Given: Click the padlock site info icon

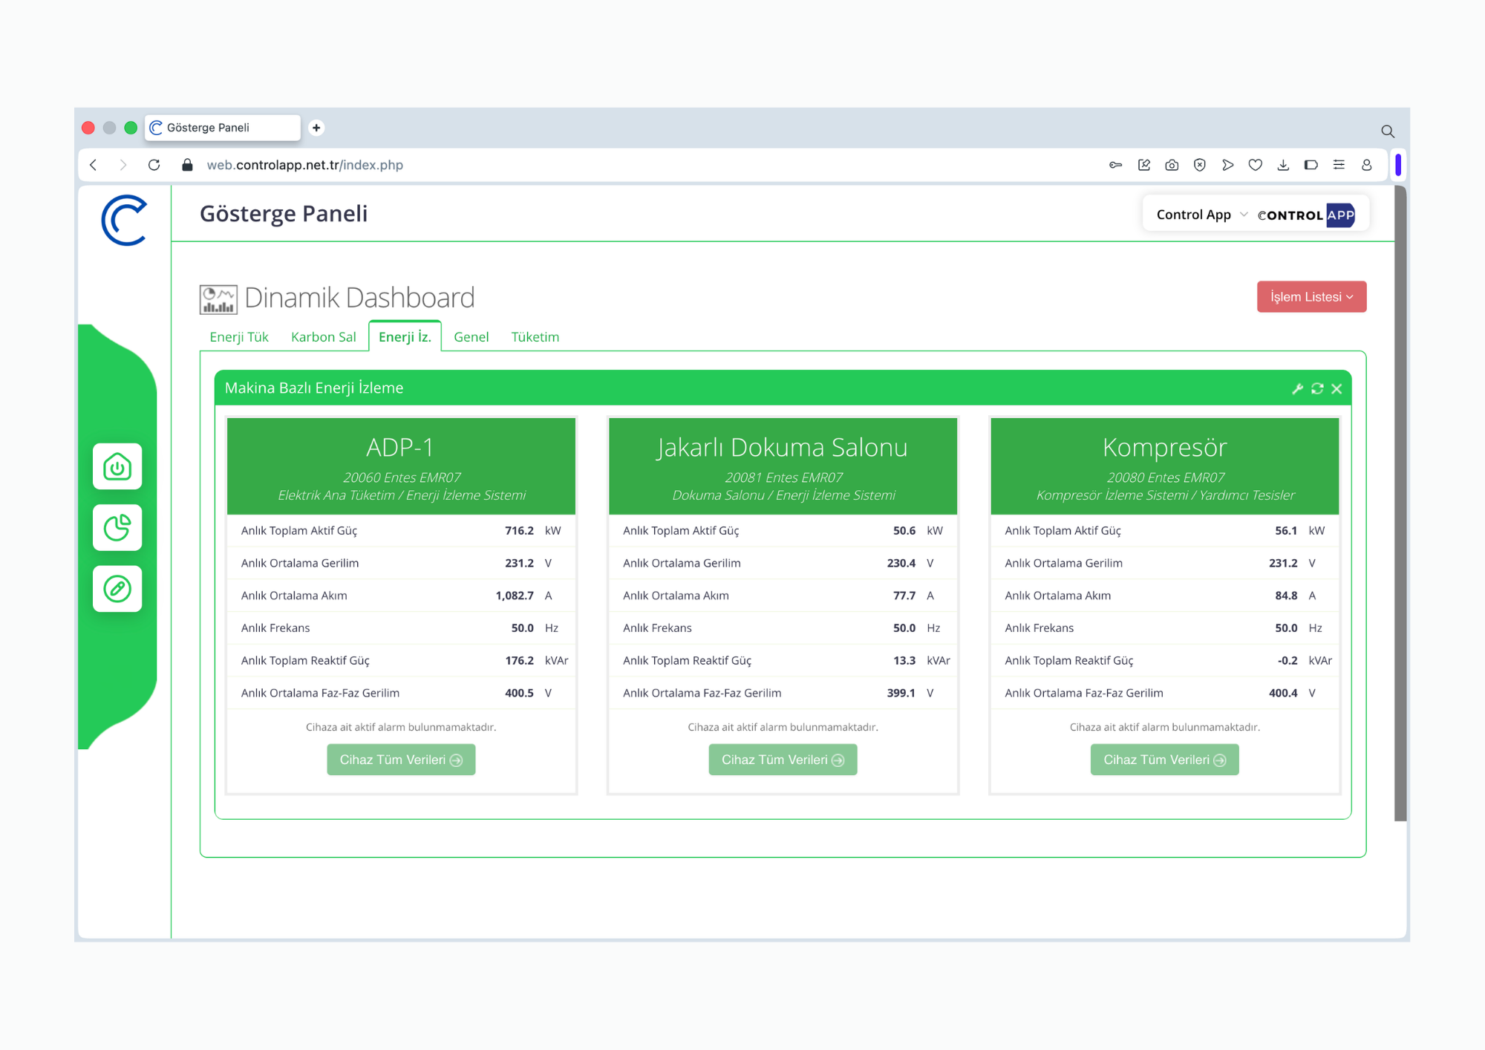Looking at the screenshot, I should click(187, 165).
